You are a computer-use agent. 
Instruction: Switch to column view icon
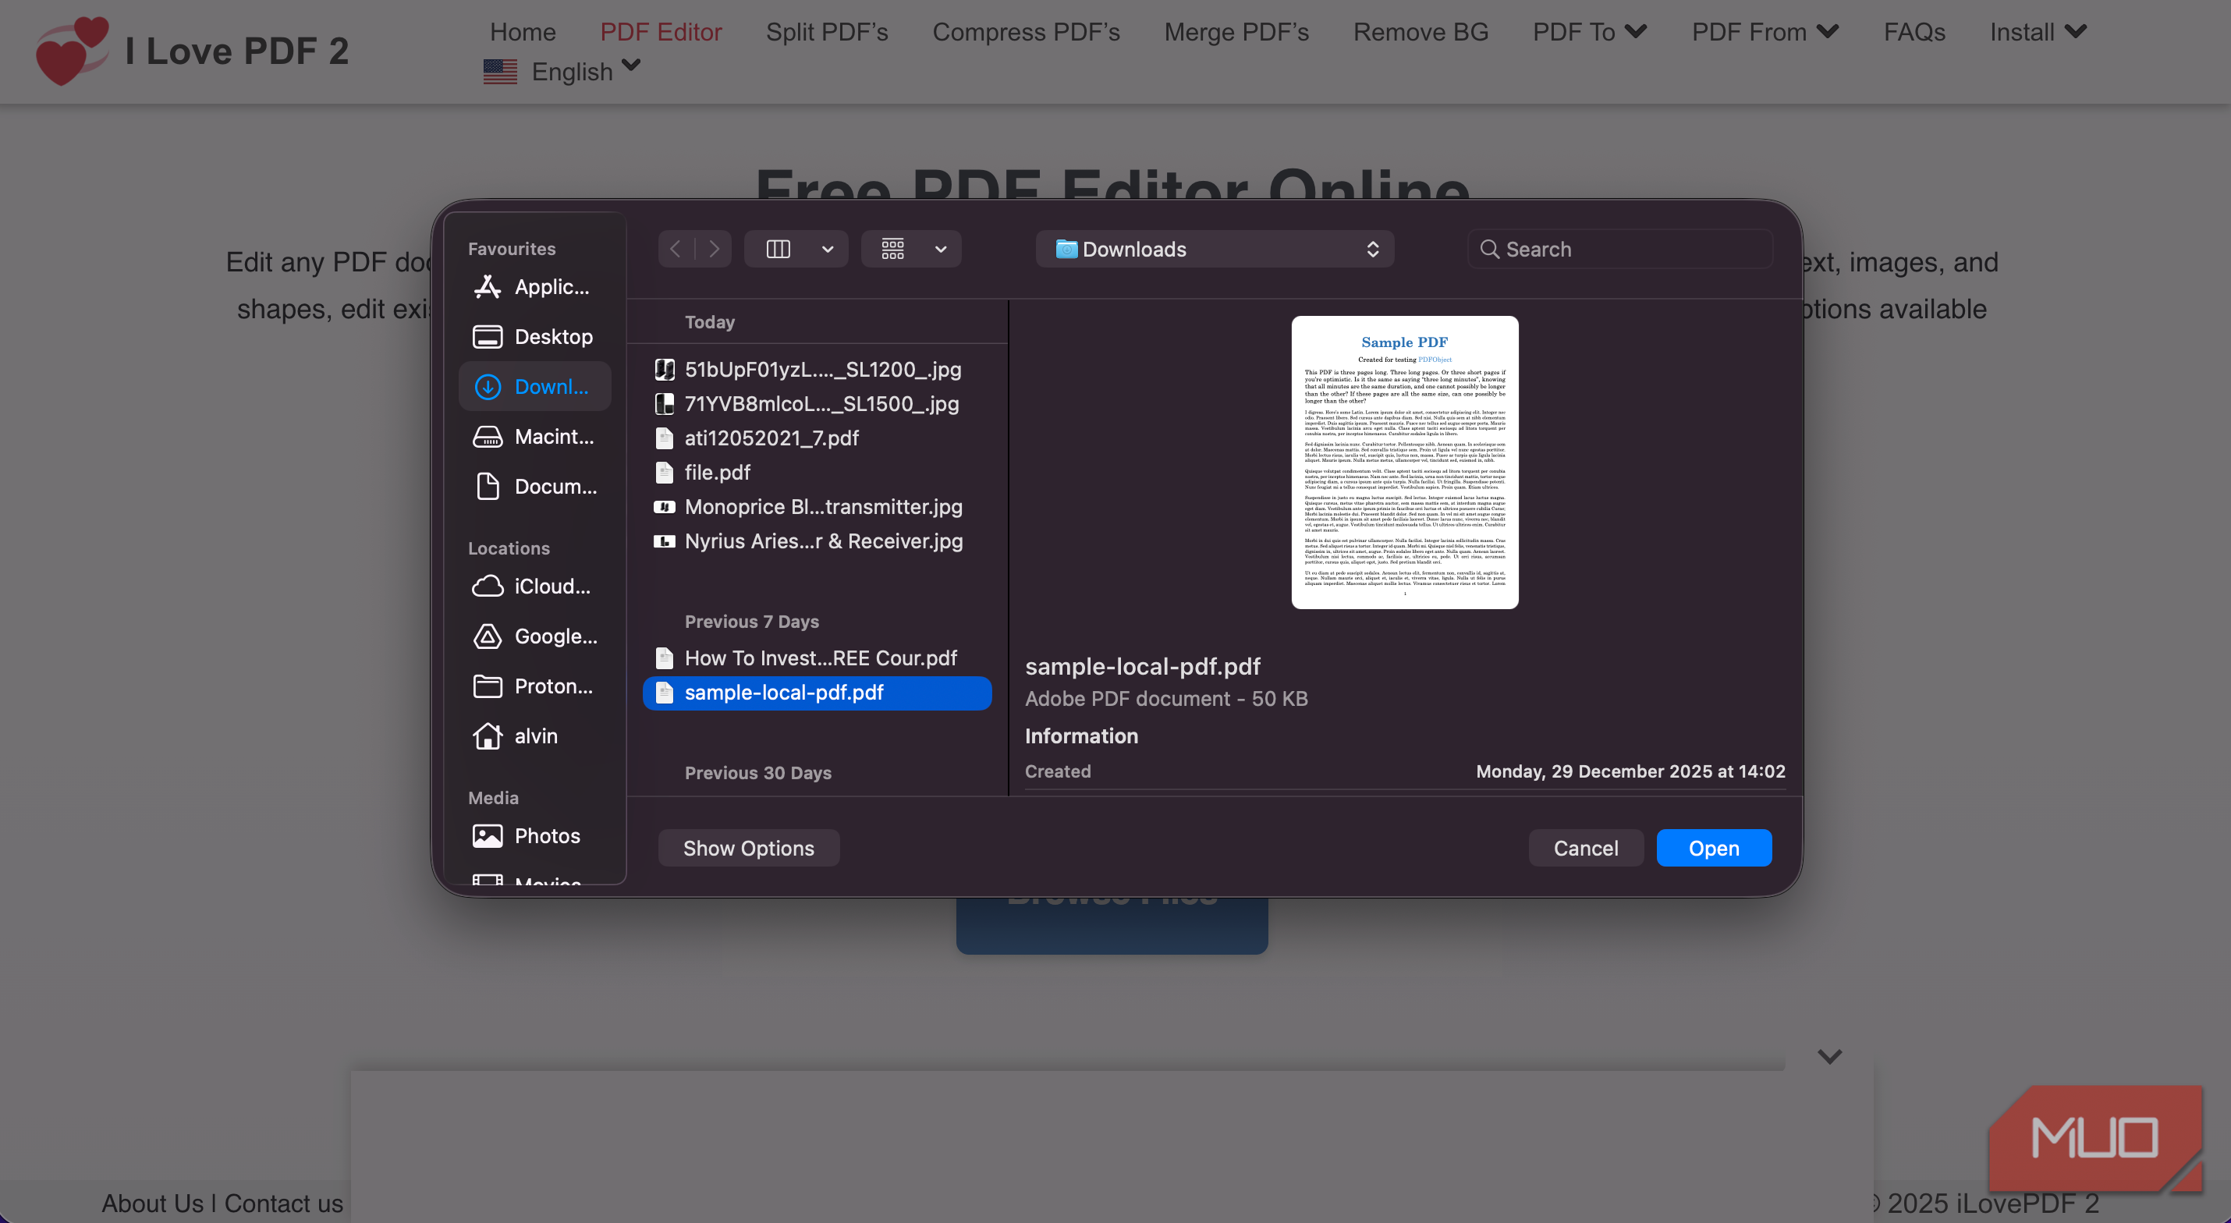click(779, 250)
